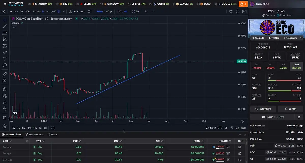Open the object tree layers panel

(x=5, y=126)
